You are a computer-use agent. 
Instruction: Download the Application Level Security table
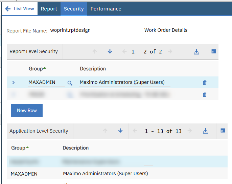pos(206,131)
